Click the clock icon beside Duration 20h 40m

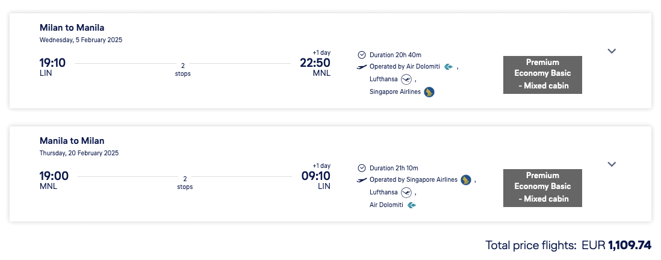[362, 54]
